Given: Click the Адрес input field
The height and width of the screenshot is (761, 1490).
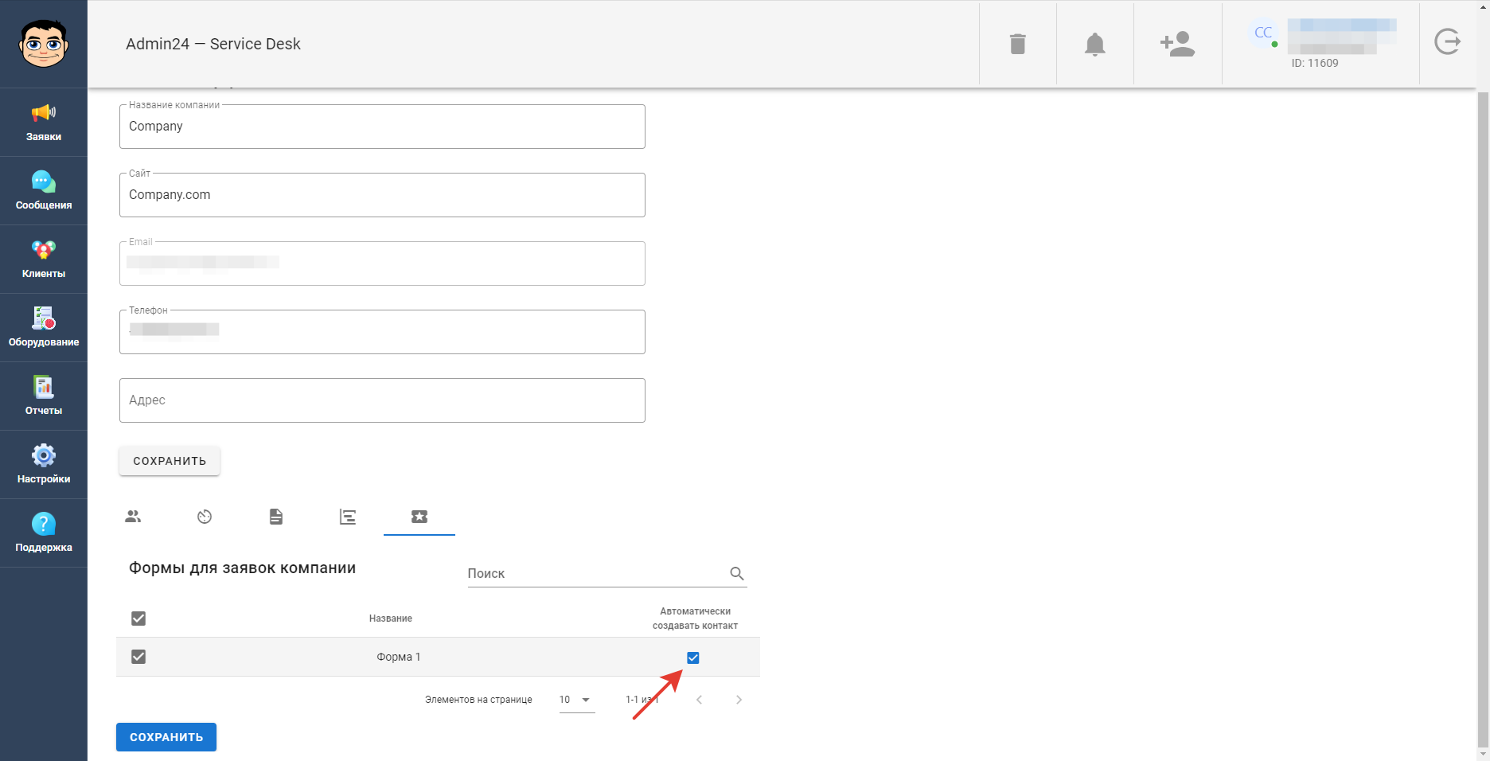Looking at the screenshot, I should (382, 400).
